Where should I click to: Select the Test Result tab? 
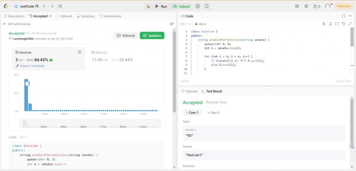[212, 91]
